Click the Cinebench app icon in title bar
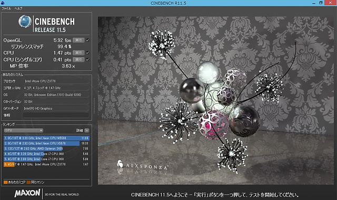The width and height of the screenshot is (337, 200). click(x=3, y=3)
